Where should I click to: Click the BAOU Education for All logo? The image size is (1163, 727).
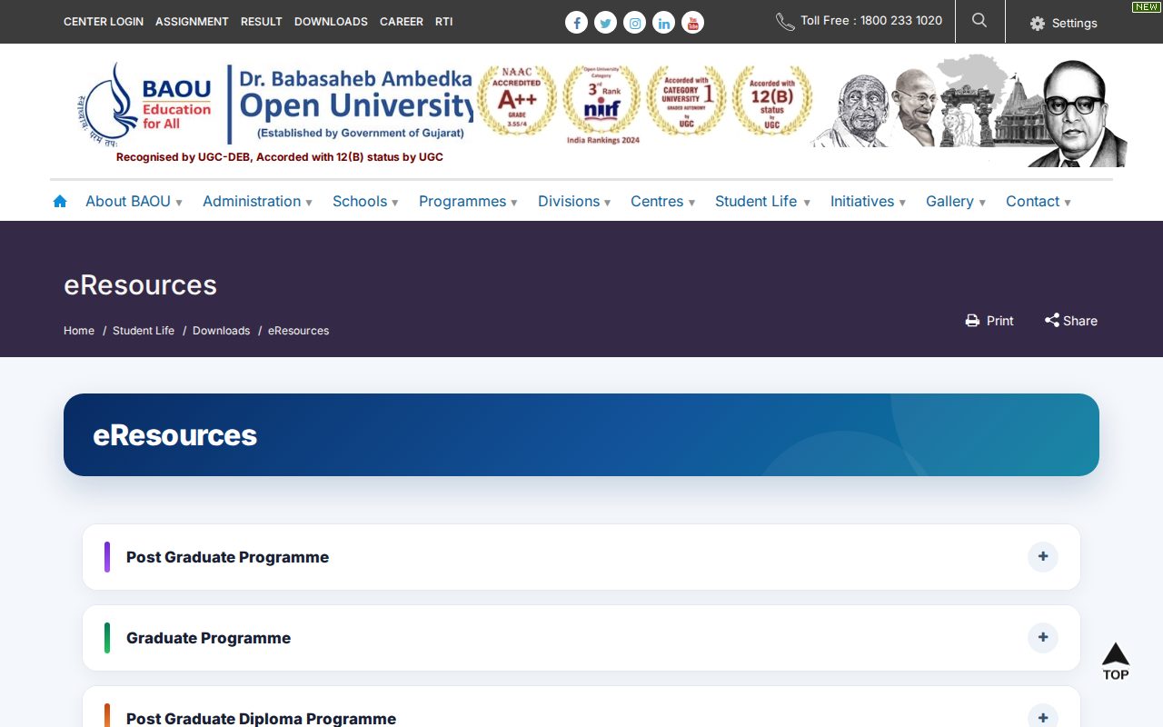[x=145, y=105]
